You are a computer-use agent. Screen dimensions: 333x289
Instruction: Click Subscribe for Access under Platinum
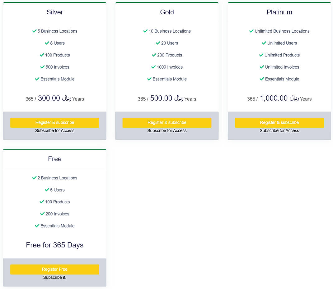279,131
